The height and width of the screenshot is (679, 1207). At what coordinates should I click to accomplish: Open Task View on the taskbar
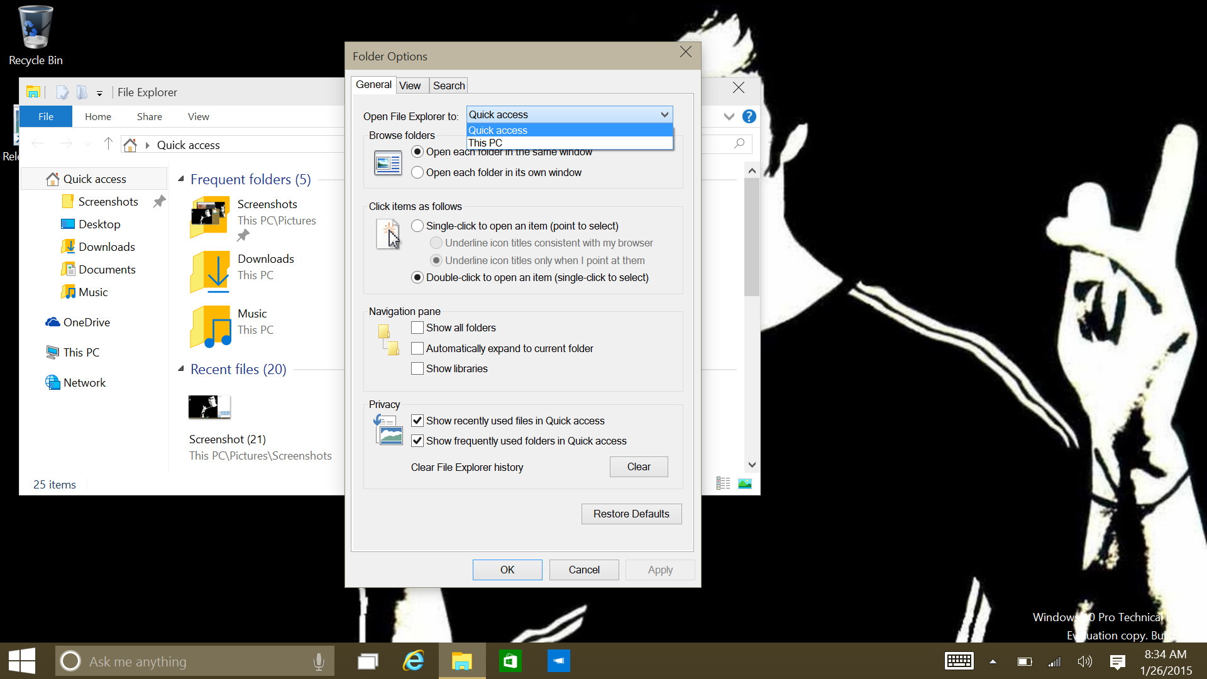(x=368, y=661)
